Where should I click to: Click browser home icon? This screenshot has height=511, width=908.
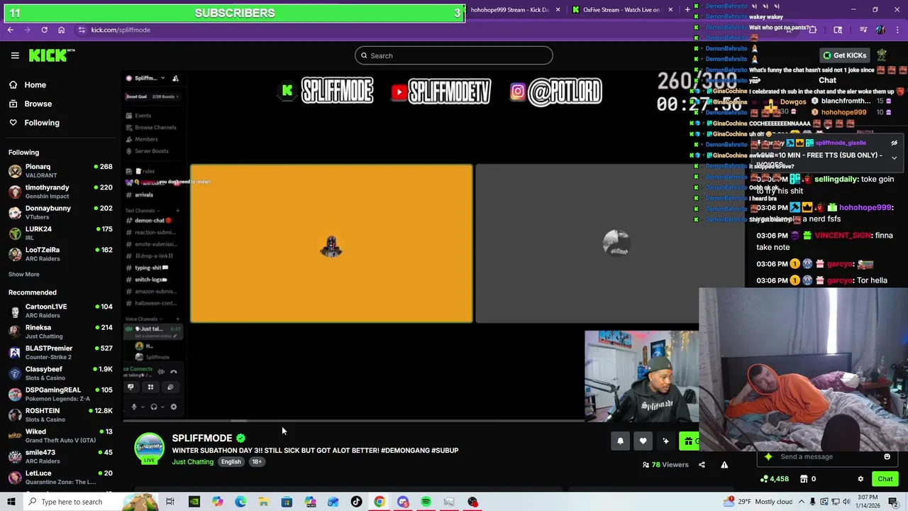[61, 30]
